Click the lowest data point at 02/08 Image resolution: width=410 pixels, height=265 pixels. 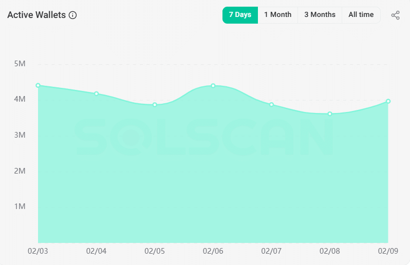[x=330, y=113]
